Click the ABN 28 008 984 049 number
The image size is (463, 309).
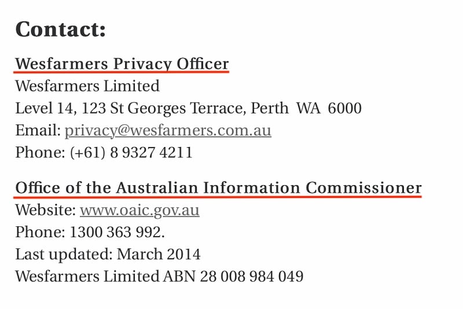[x=233, y=277]
